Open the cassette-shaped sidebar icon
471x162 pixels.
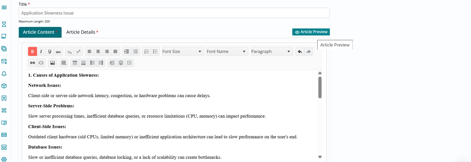4,135
